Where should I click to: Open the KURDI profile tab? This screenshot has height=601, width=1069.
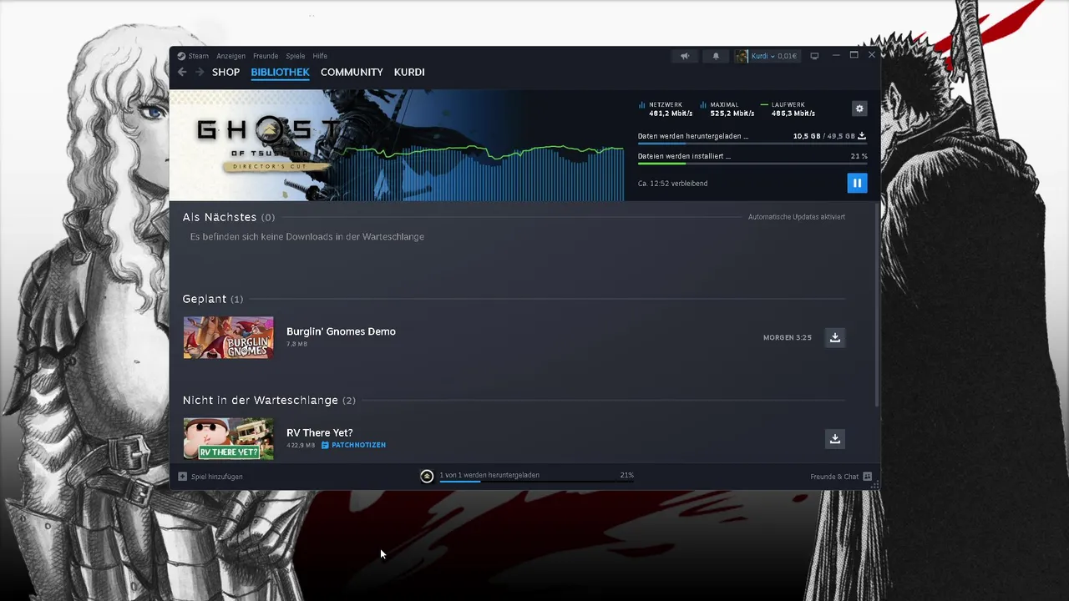pyautogui.click(x=409, y=72)
